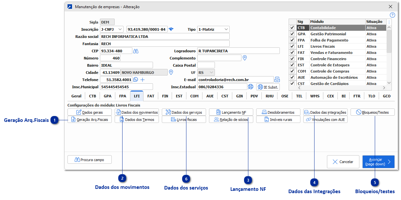
Task: Toggle the FAT Vendas e Faturamento checkbox
Action: click(x=292, y=53)
